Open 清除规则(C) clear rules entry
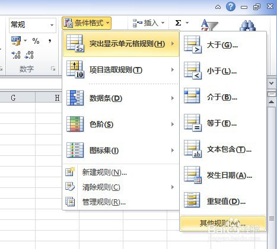The width and height of the screenshot is (277, 249). coord(121,187)
